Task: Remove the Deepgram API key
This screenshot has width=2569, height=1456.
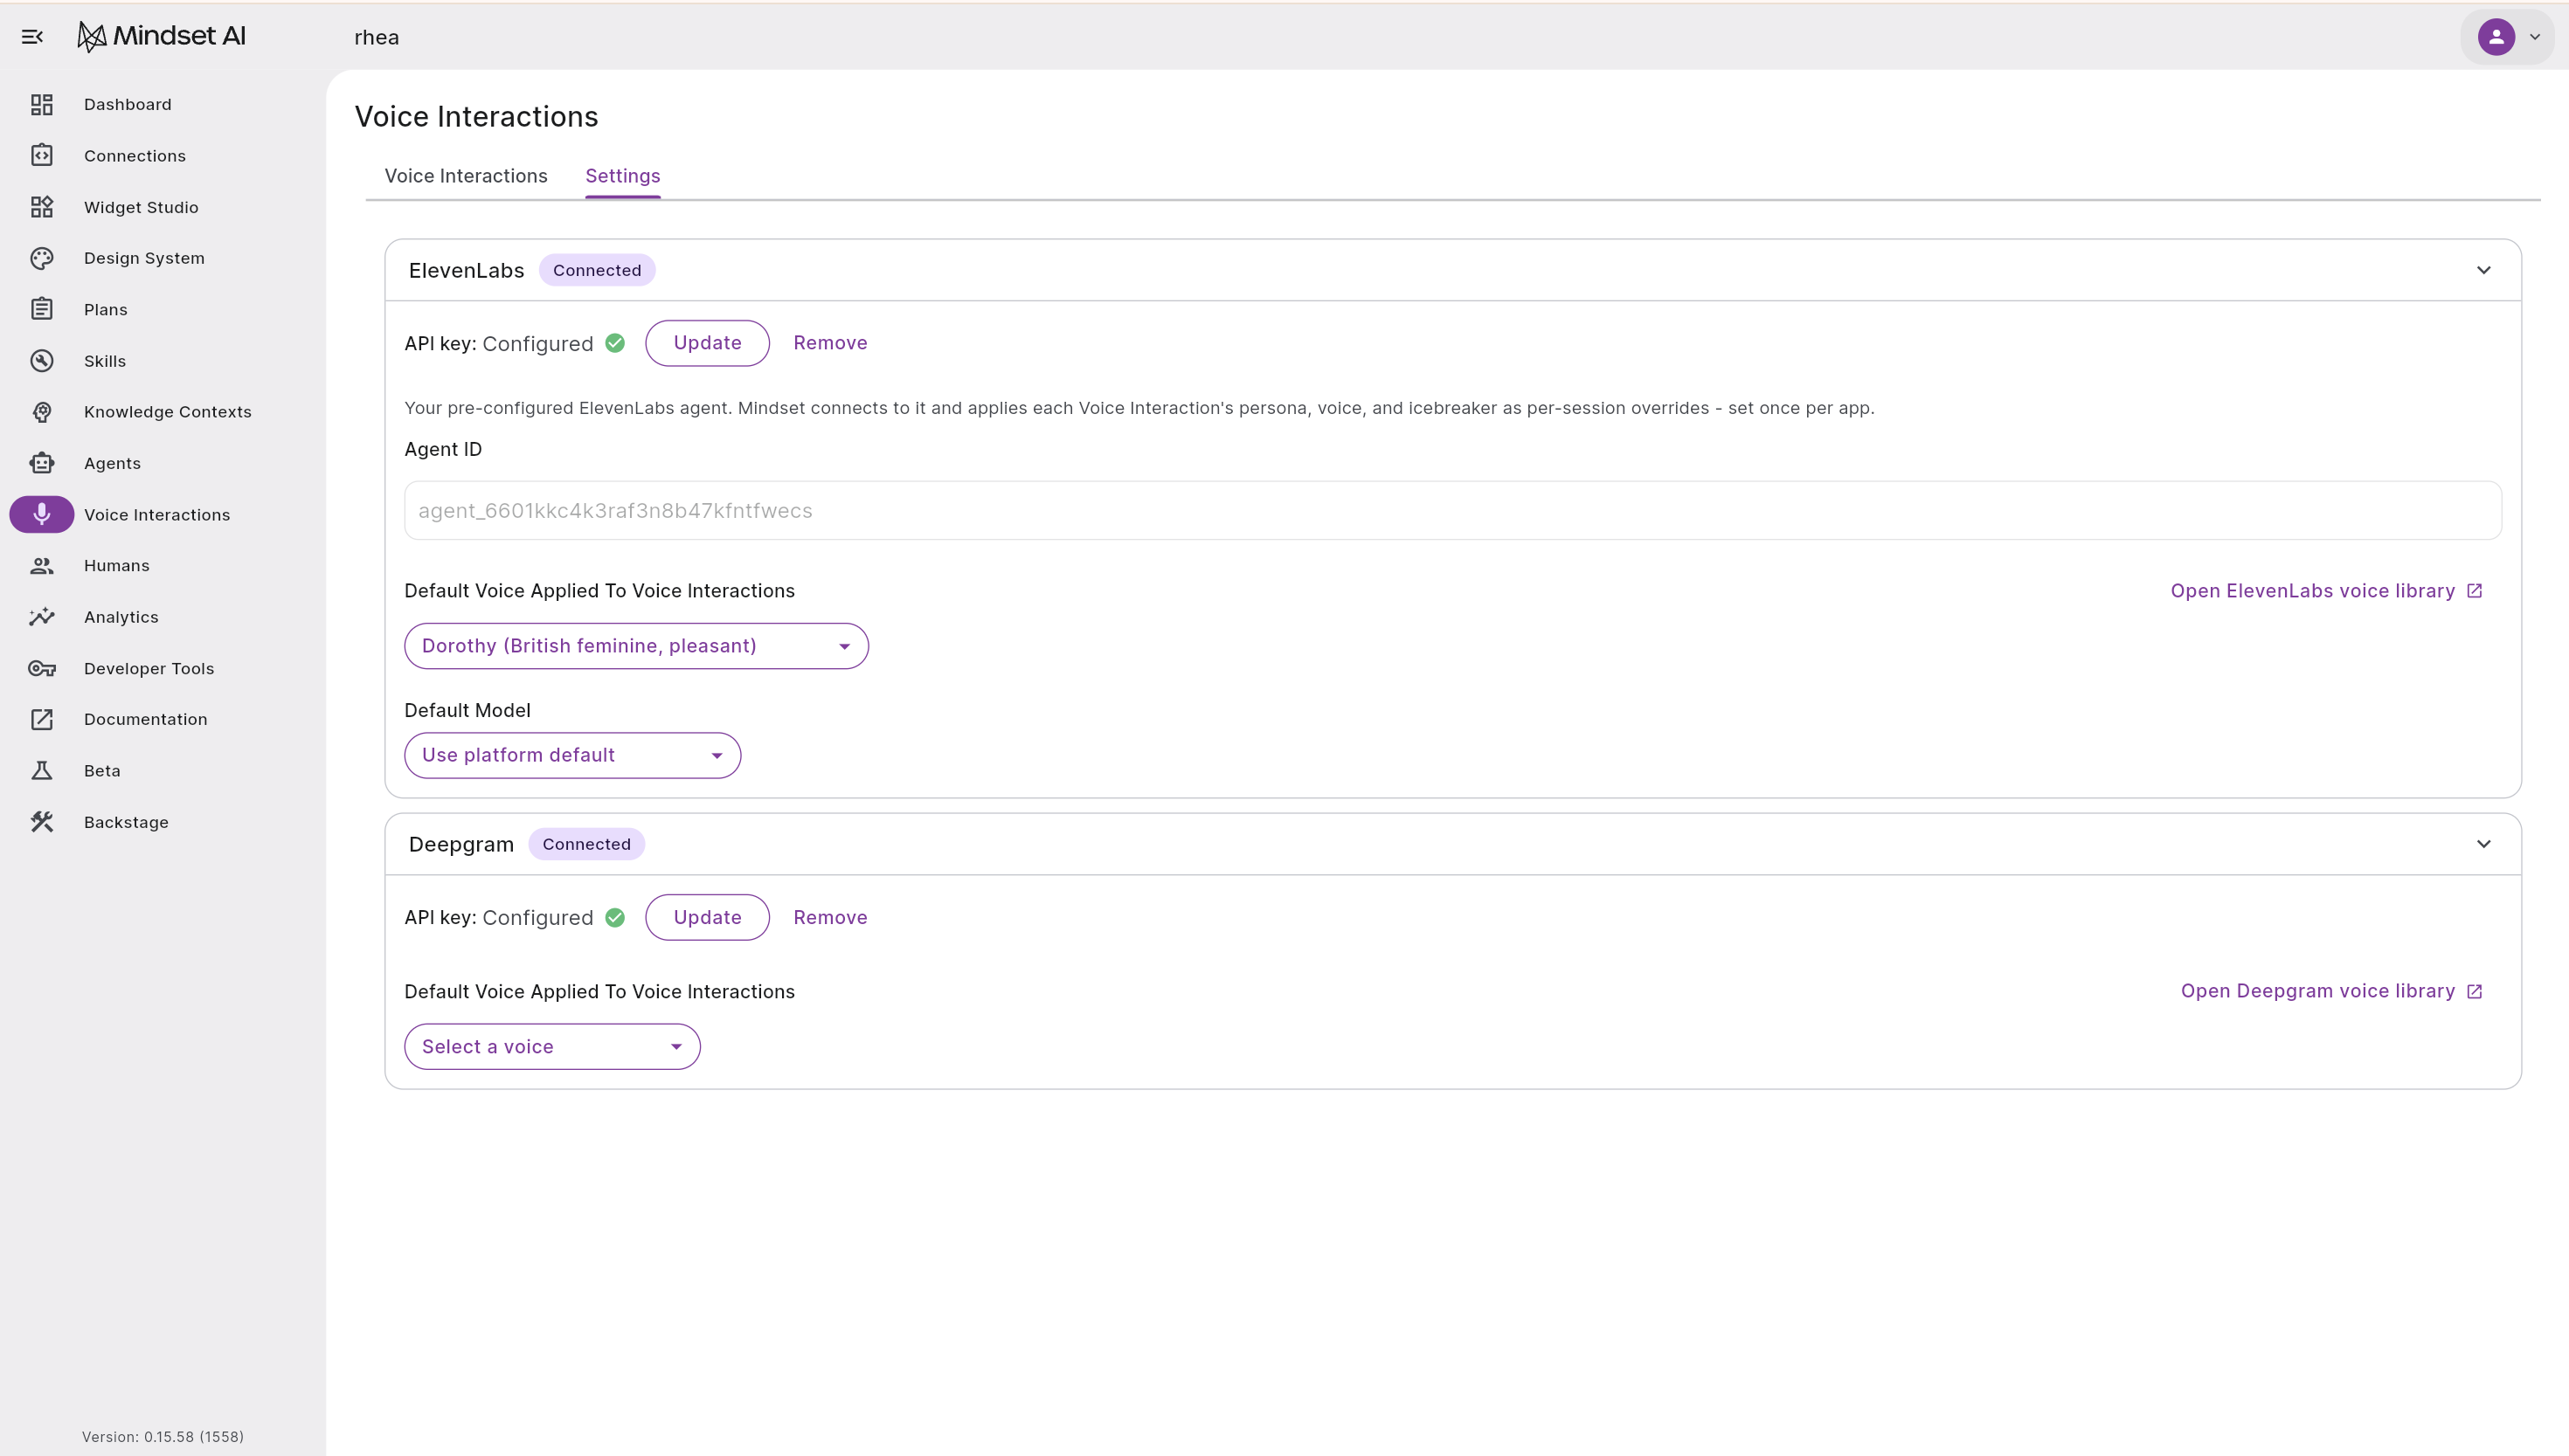Action: (830, 917)
